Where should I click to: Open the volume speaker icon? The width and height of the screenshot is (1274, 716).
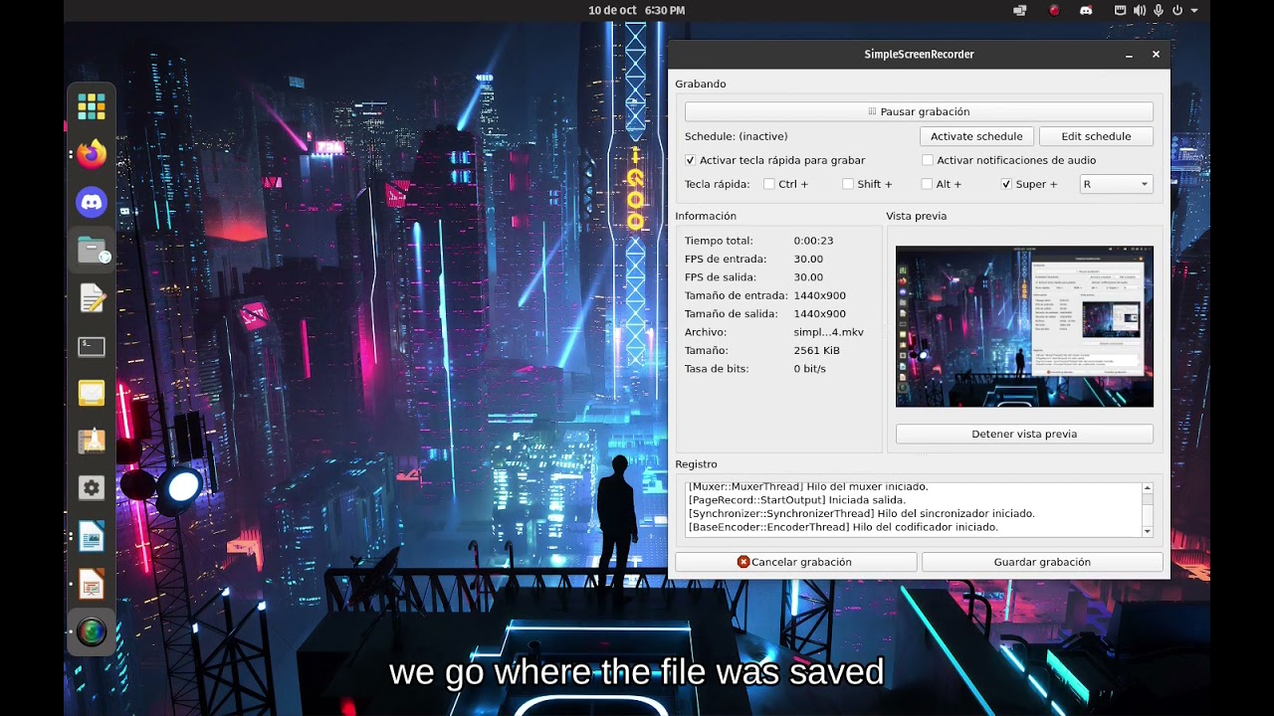1140,10
